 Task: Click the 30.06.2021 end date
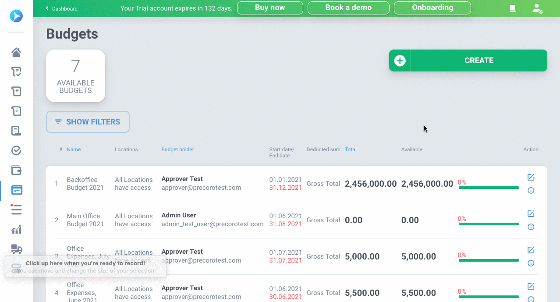click(x=286, y=297)
